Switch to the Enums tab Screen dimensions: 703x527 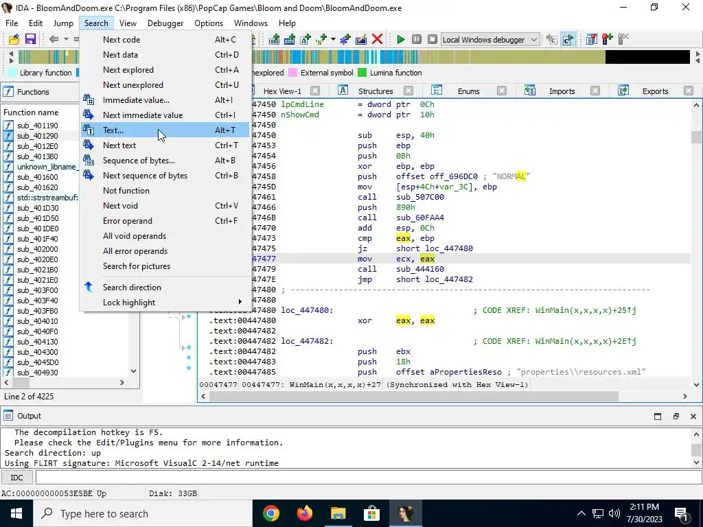pos(468,91)
